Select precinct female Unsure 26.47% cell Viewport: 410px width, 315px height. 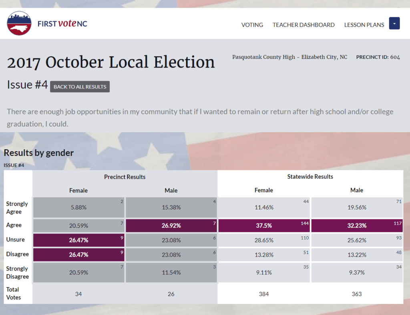pyautogui.click(x=78, y=240)
